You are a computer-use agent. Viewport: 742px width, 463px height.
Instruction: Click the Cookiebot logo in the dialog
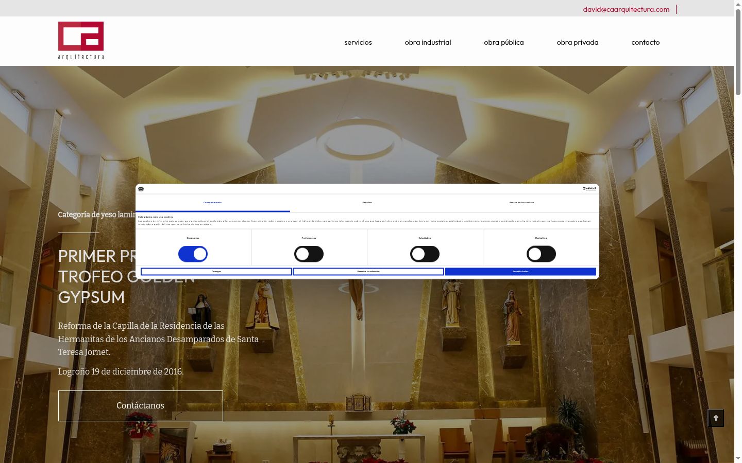[x=589, y=189]
